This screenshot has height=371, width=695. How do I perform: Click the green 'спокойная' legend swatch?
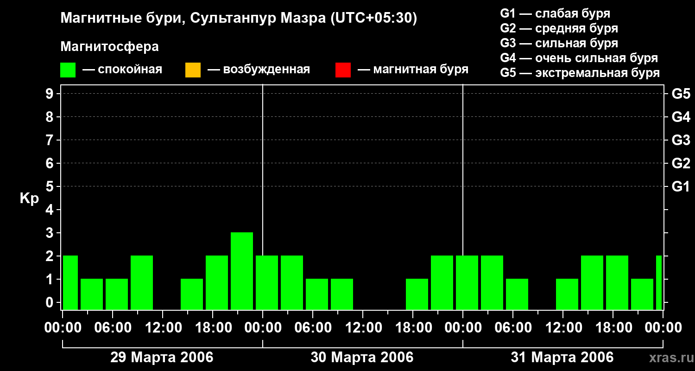click(x=68, y=70)
